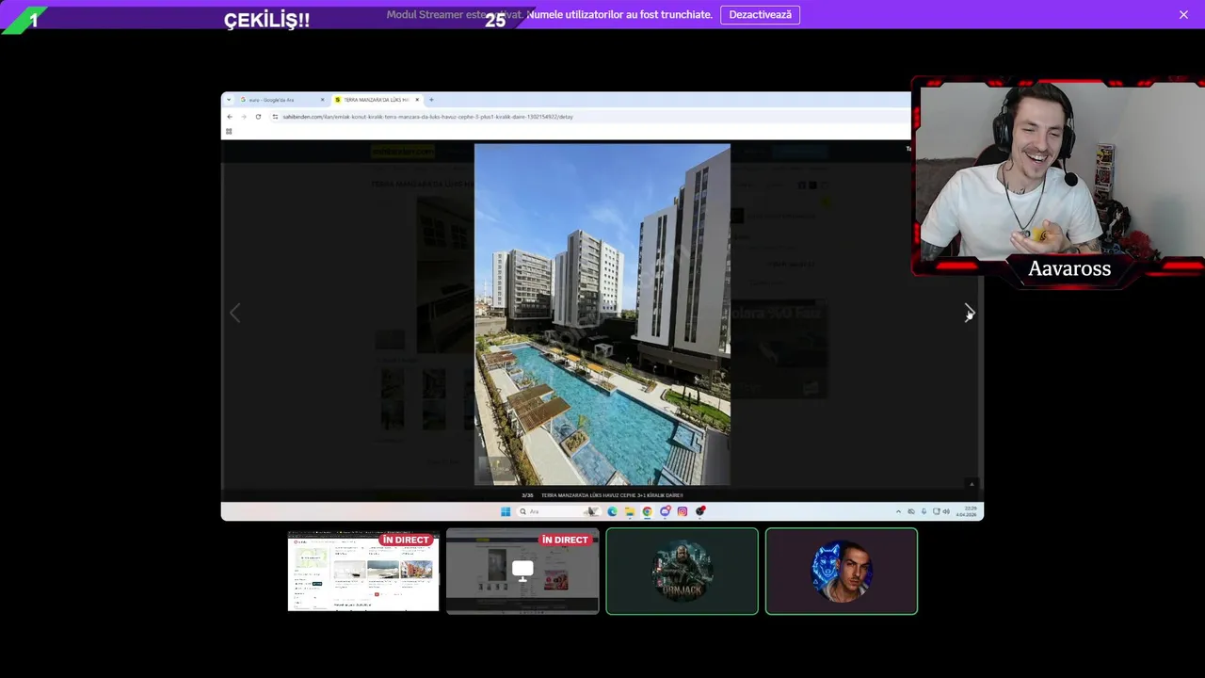Open the Windows Start menu
Image resolution: width=1205 pixels, height=678 pixels.
(506, 511)
